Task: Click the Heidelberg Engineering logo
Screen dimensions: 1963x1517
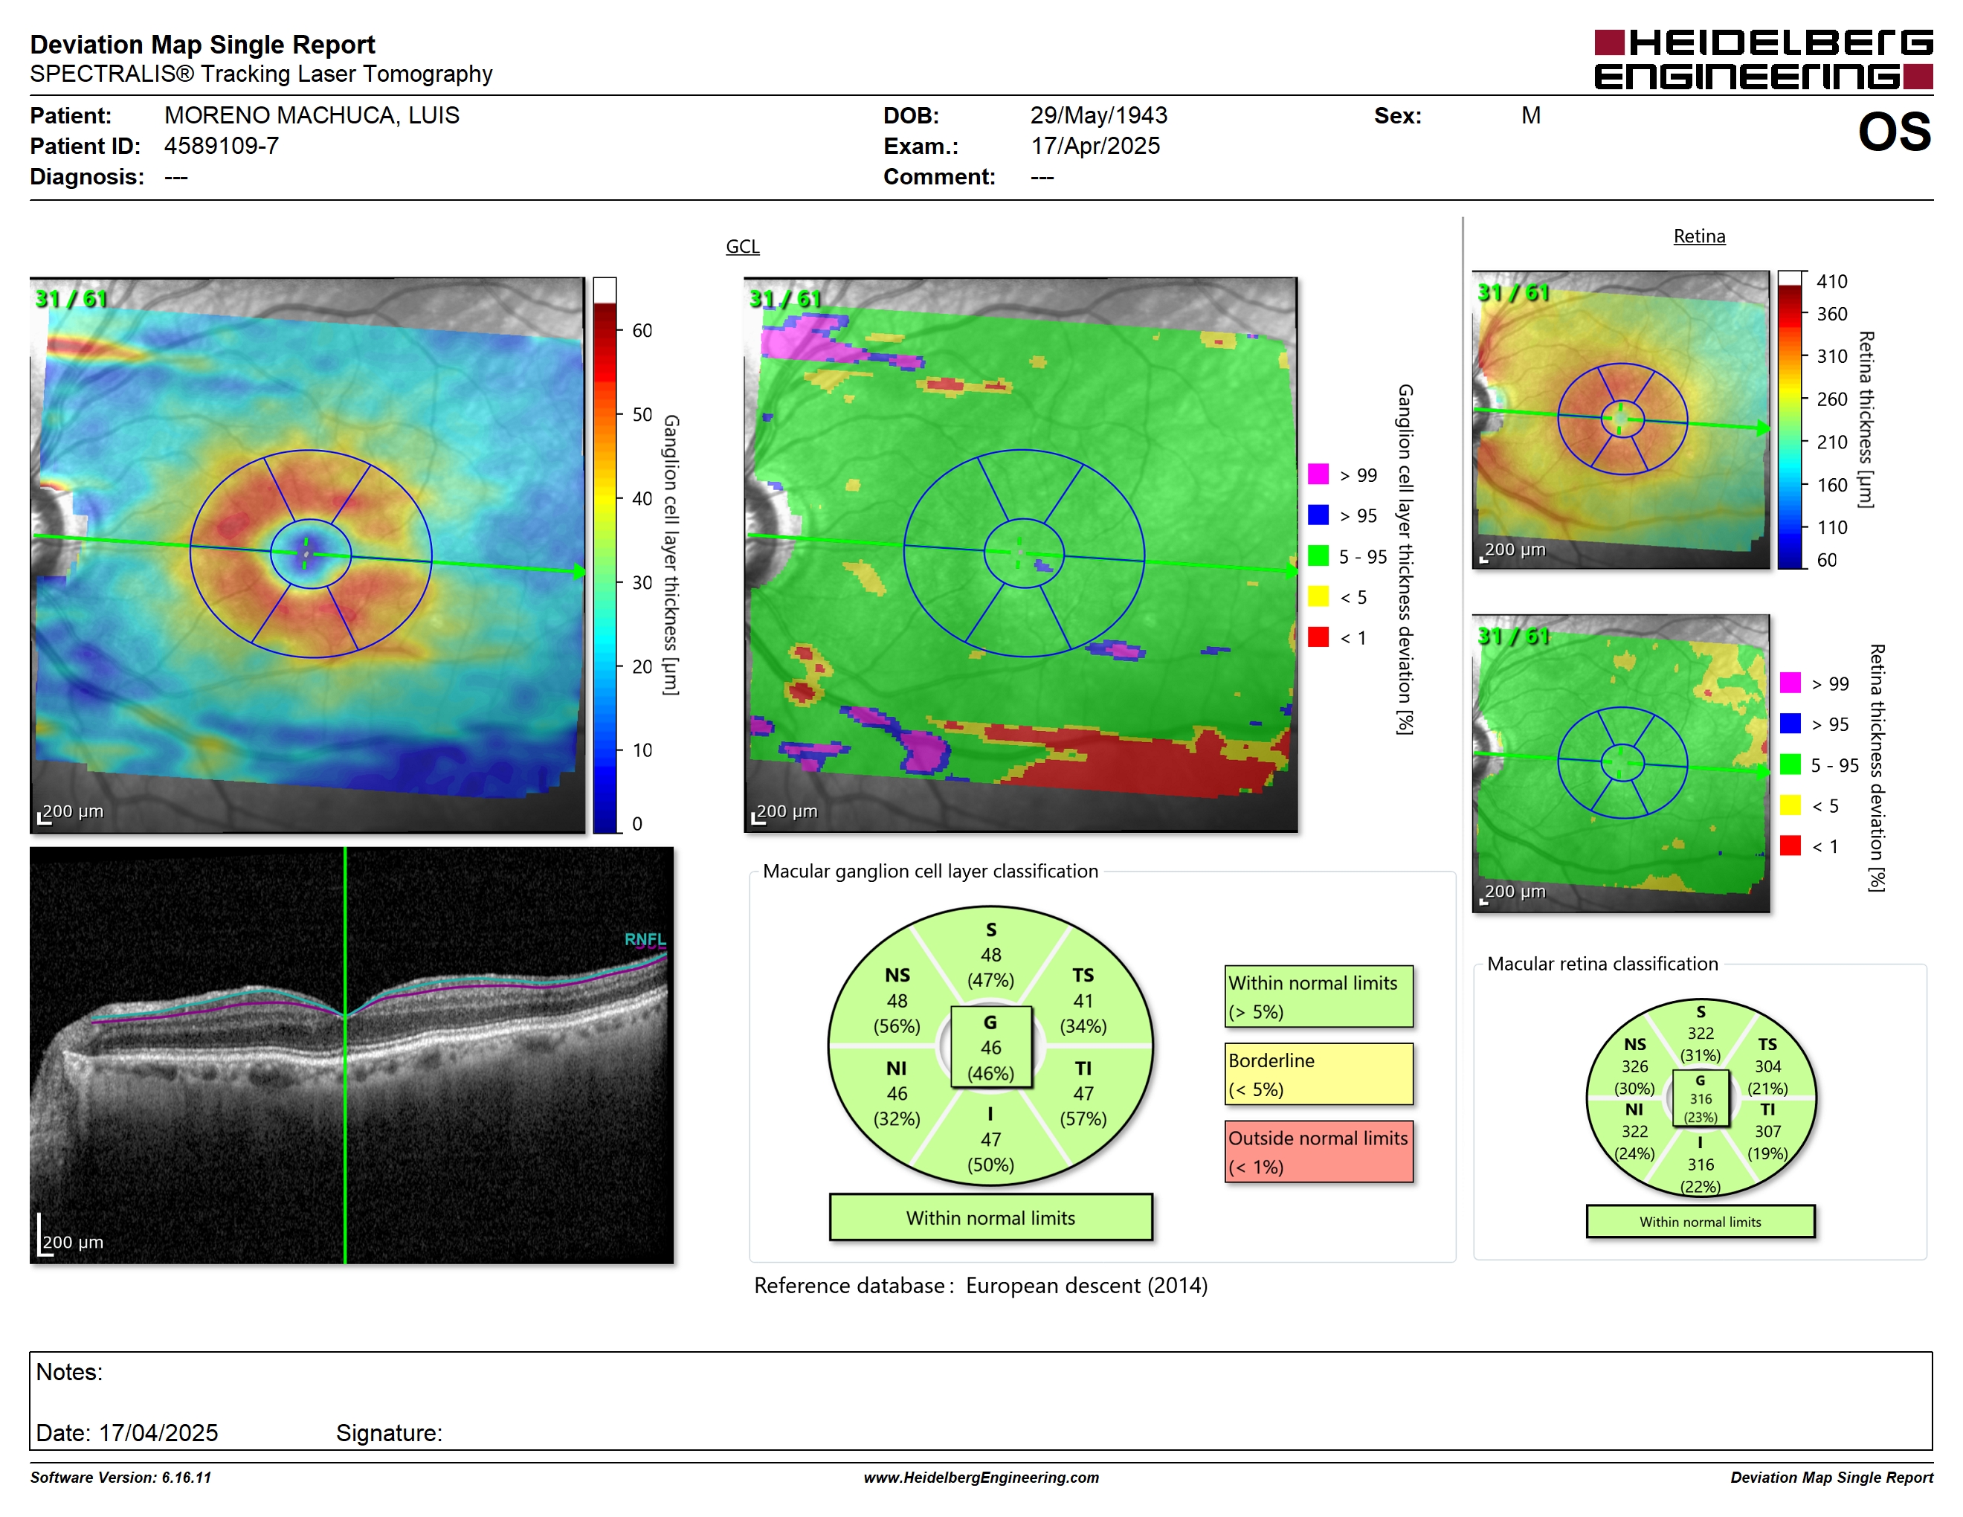Action: tap(1762, 60)
